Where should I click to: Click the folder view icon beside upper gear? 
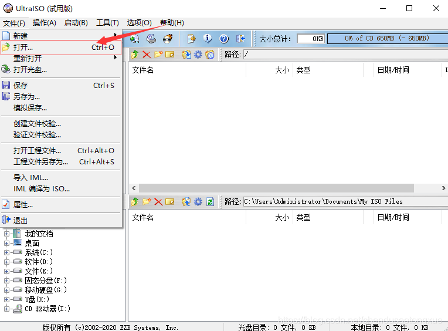point(210,55)
